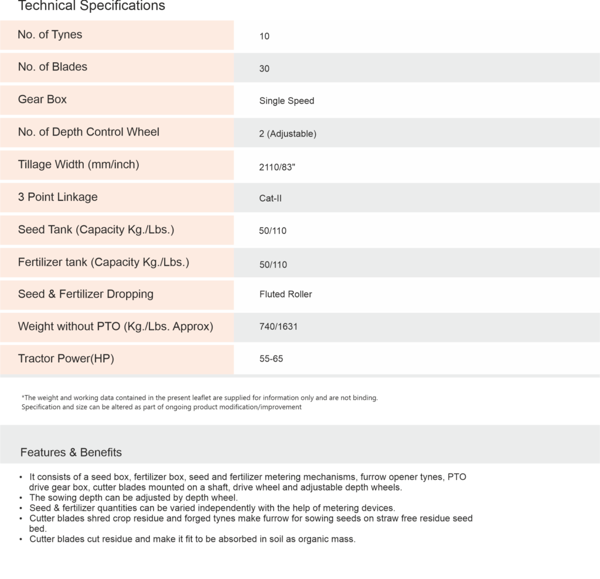Click the Technical Specifications heading
600x579 pixels.
coord(91,6)
